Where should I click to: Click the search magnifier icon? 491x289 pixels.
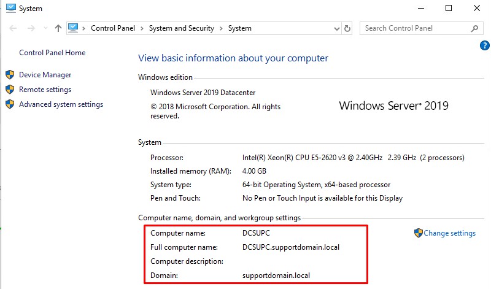(474, 28)
